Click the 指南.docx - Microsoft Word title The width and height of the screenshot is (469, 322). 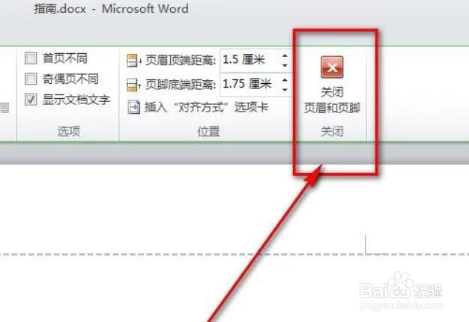[x=111, y=9]
